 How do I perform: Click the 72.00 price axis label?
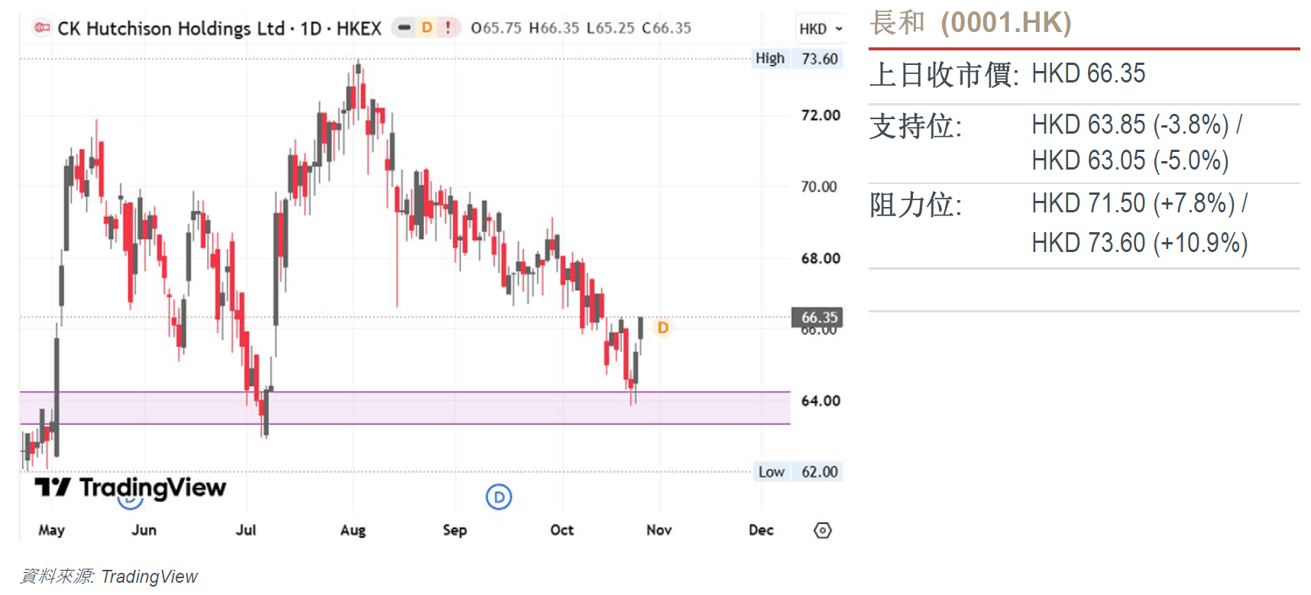click(821, 115)
